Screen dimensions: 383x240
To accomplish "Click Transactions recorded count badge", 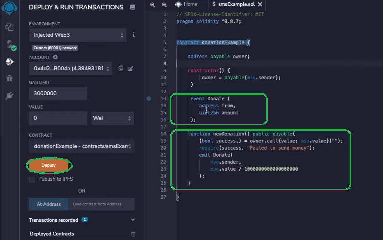I will point(85,220).
